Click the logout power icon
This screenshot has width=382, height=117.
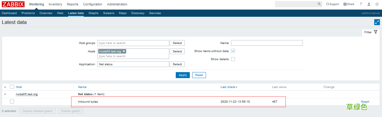coord(377,4)
